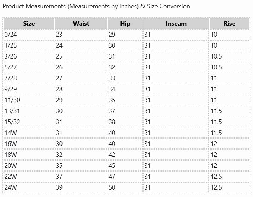Click waist value 37 for 22W

click(x=59, y=177)
